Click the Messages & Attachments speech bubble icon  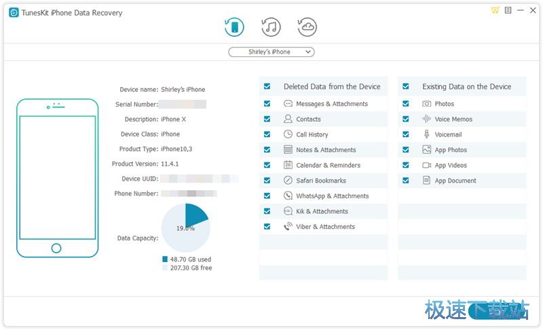288,103
